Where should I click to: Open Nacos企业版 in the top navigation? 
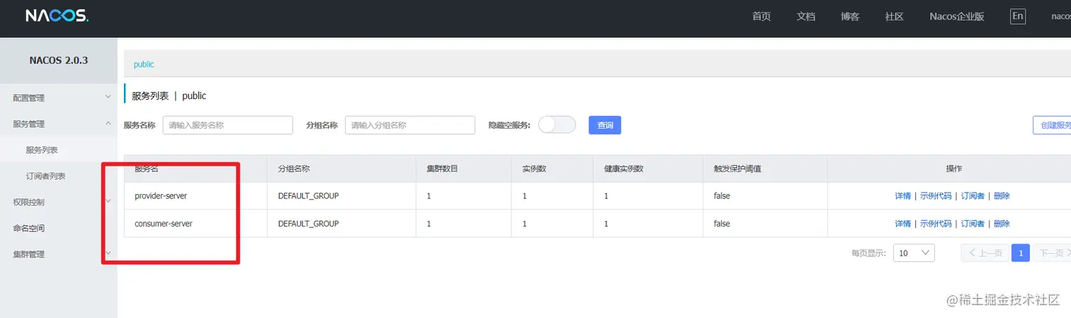(x=957, y=16)
